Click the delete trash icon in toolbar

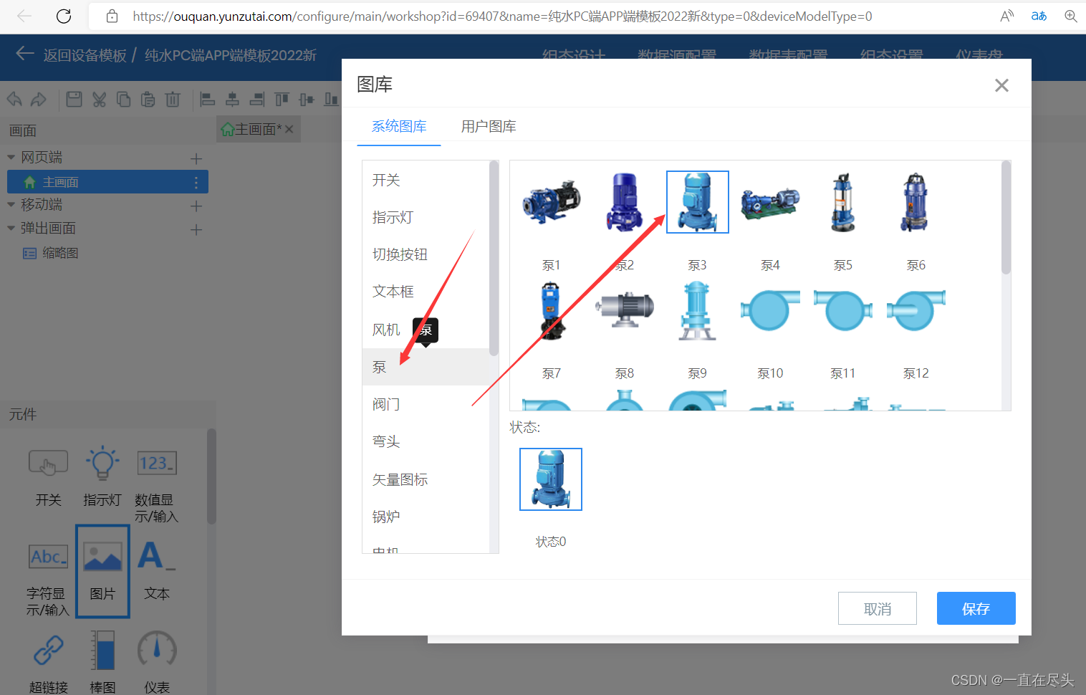173,99
